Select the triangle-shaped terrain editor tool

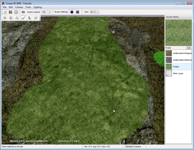[x=17, y=18]
